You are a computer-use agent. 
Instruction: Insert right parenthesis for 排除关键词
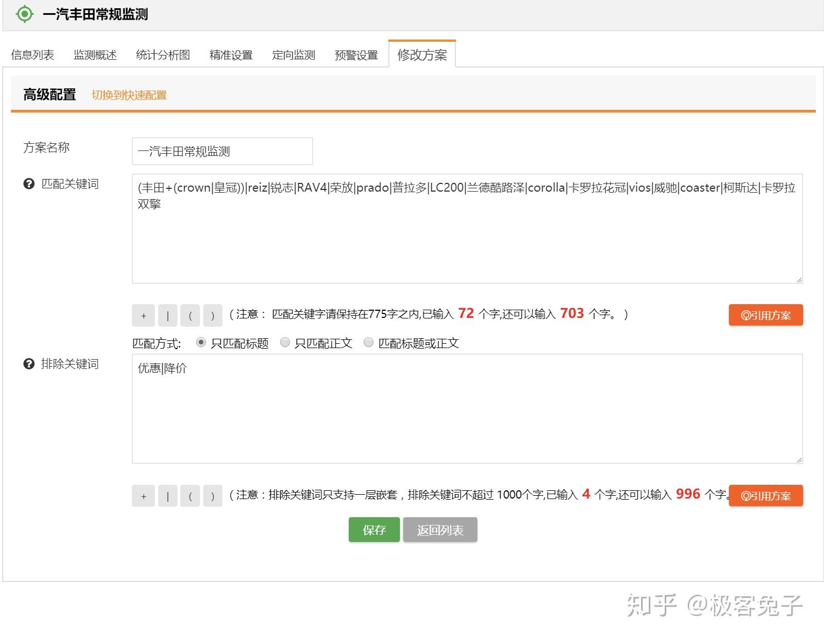click(213, 496)
